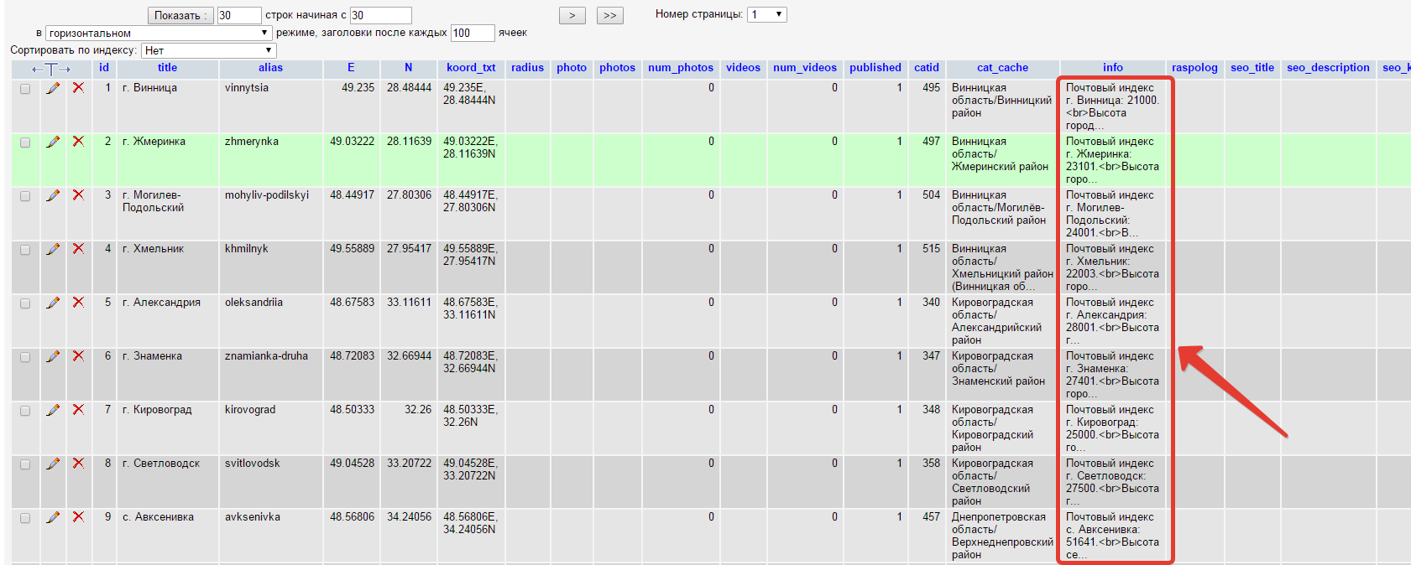1411x565 pixels.
Task: Click the edit pencil for г. Винница row
Action: coord(53,88)
